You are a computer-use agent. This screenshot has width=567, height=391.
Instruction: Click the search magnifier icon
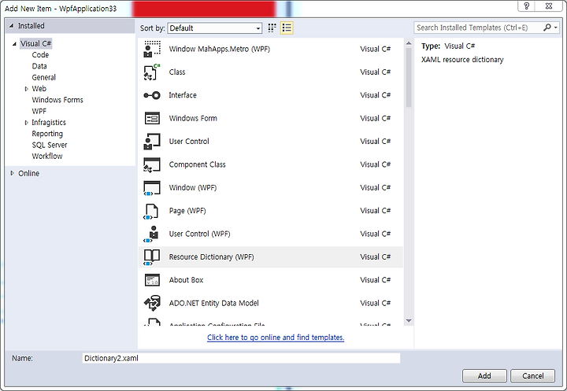(547, 28)
